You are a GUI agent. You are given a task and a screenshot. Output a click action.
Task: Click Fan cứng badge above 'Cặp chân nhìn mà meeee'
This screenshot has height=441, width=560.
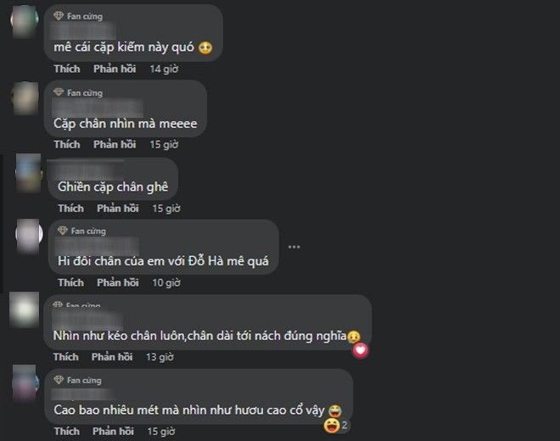pyautogui.click(x=78, y=92)
